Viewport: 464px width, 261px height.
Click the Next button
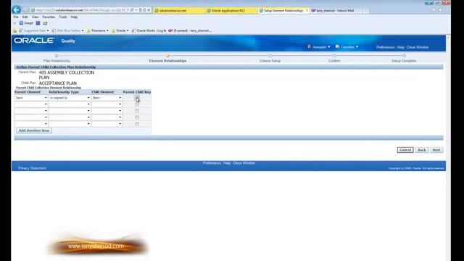tap(436, 150)
